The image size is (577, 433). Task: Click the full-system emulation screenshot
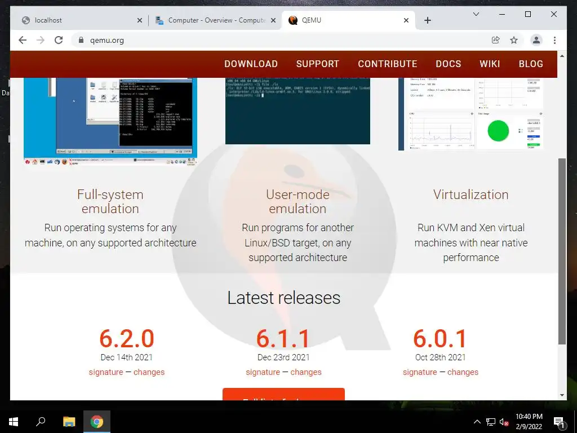tap(110, 121)
